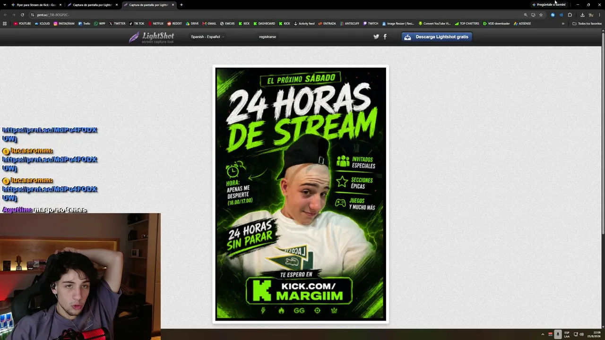Open the TOP CHATTERS bookmark
This screenshot has height=340, width=605.
pos(467,24)
